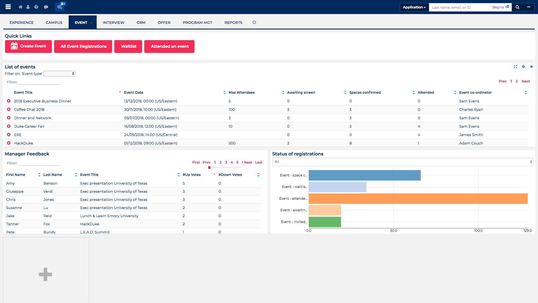Viewport: 538px width, 303px height.
Task: Open List of events widget settings gear
Action: point(523,67)
